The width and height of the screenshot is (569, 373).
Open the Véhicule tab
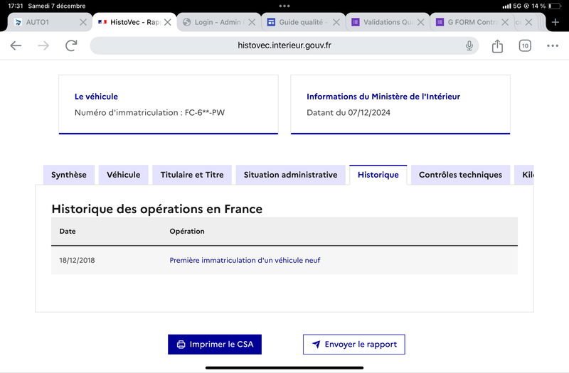(123, 175)
